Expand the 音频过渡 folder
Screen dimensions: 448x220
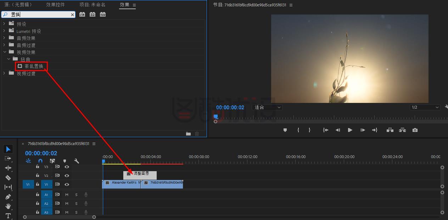(x=4, y=45)
